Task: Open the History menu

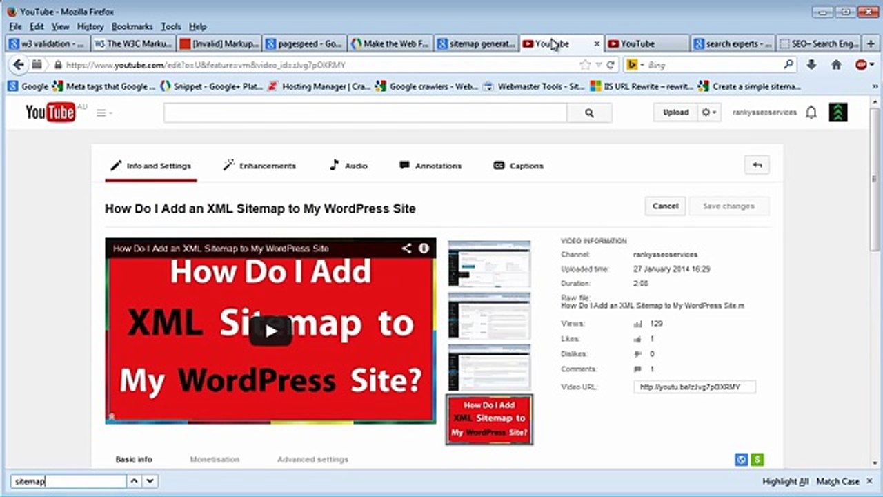Action: (90, 26)
